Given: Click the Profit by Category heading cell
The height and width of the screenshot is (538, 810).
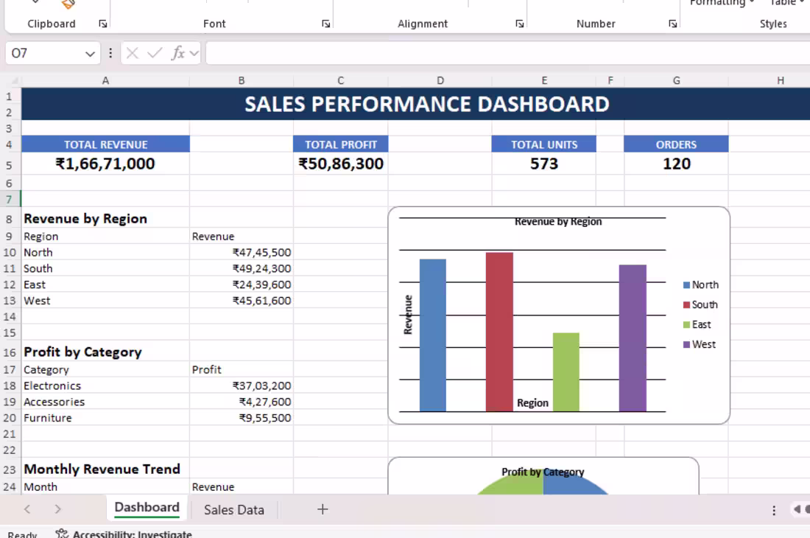Looking at the screenshot, I should pos(105,352).
